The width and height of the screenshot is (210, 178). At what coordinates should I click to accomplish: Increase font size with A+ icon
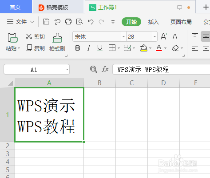(164, 36)
